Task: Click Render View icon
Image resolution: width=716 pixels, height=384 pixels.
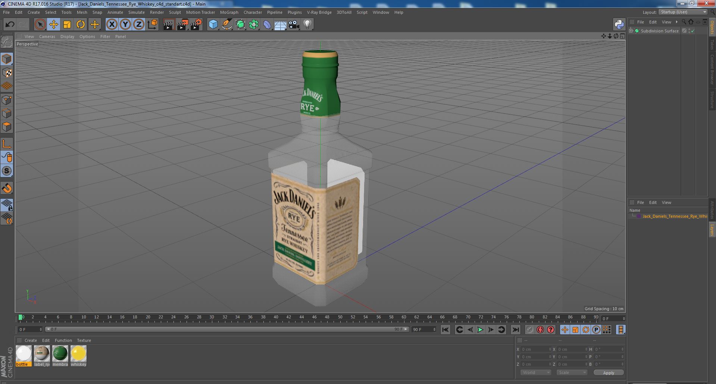Action: 169,25
